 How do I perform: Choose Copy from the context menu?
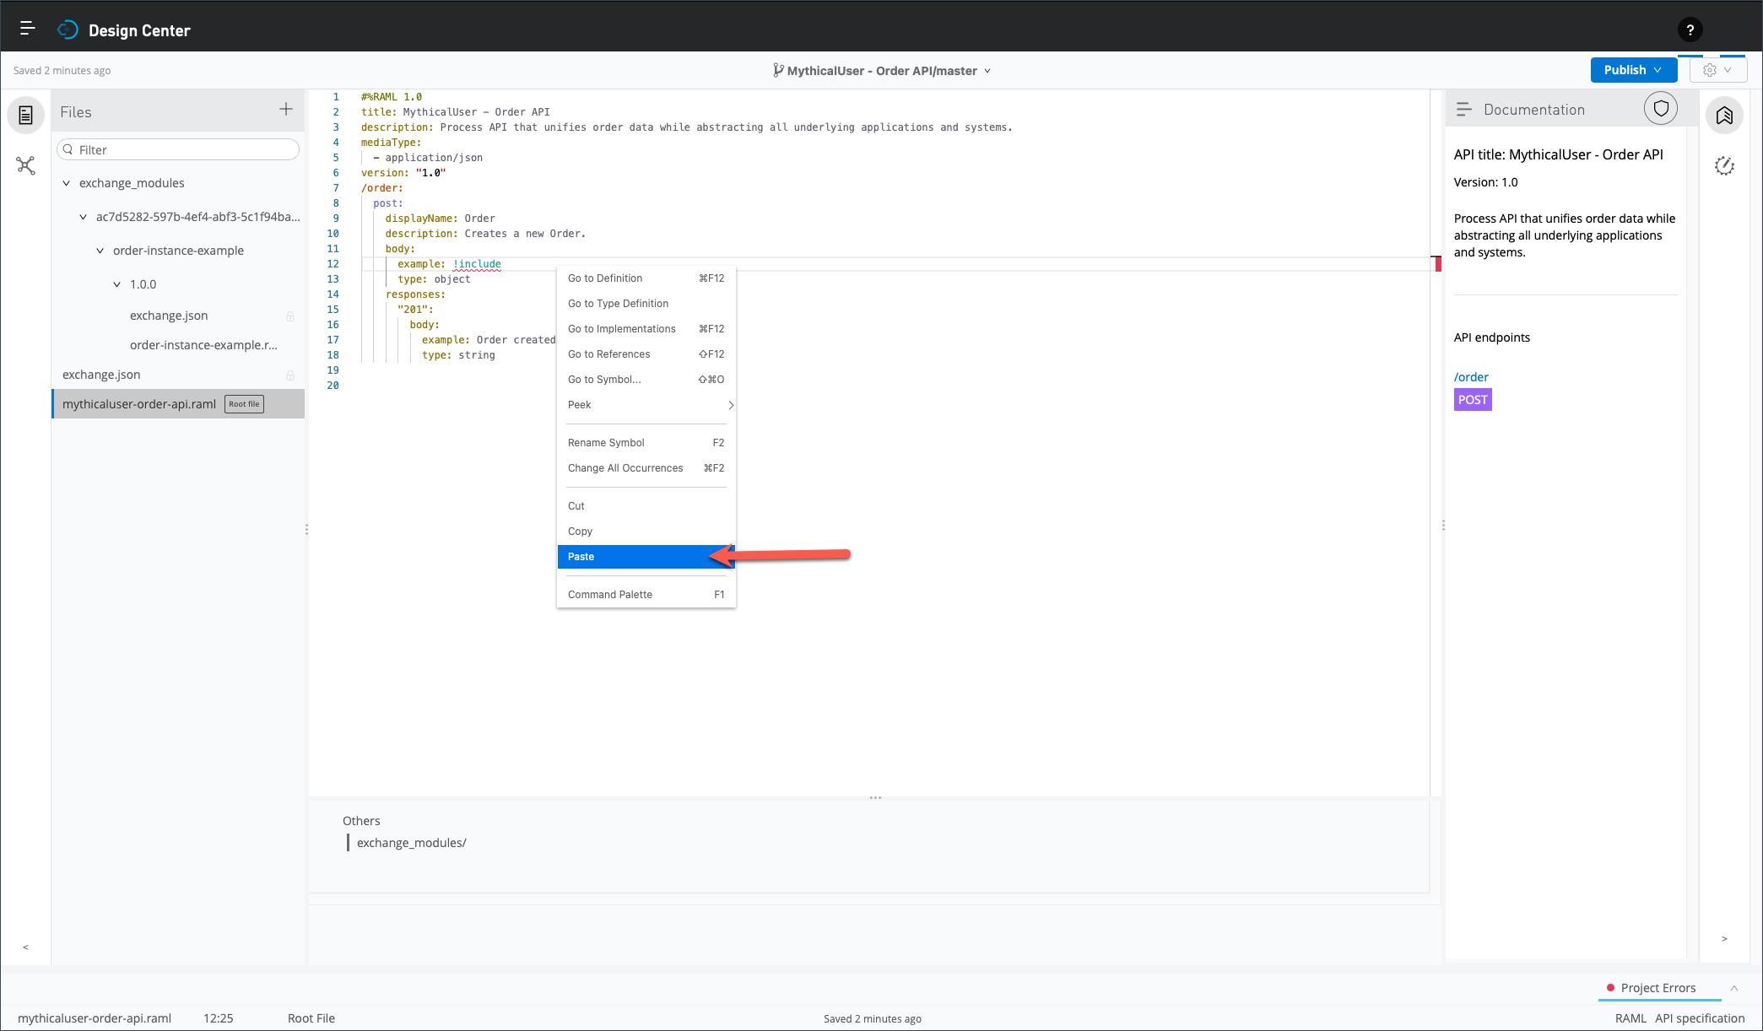click(x=646, y=532)
